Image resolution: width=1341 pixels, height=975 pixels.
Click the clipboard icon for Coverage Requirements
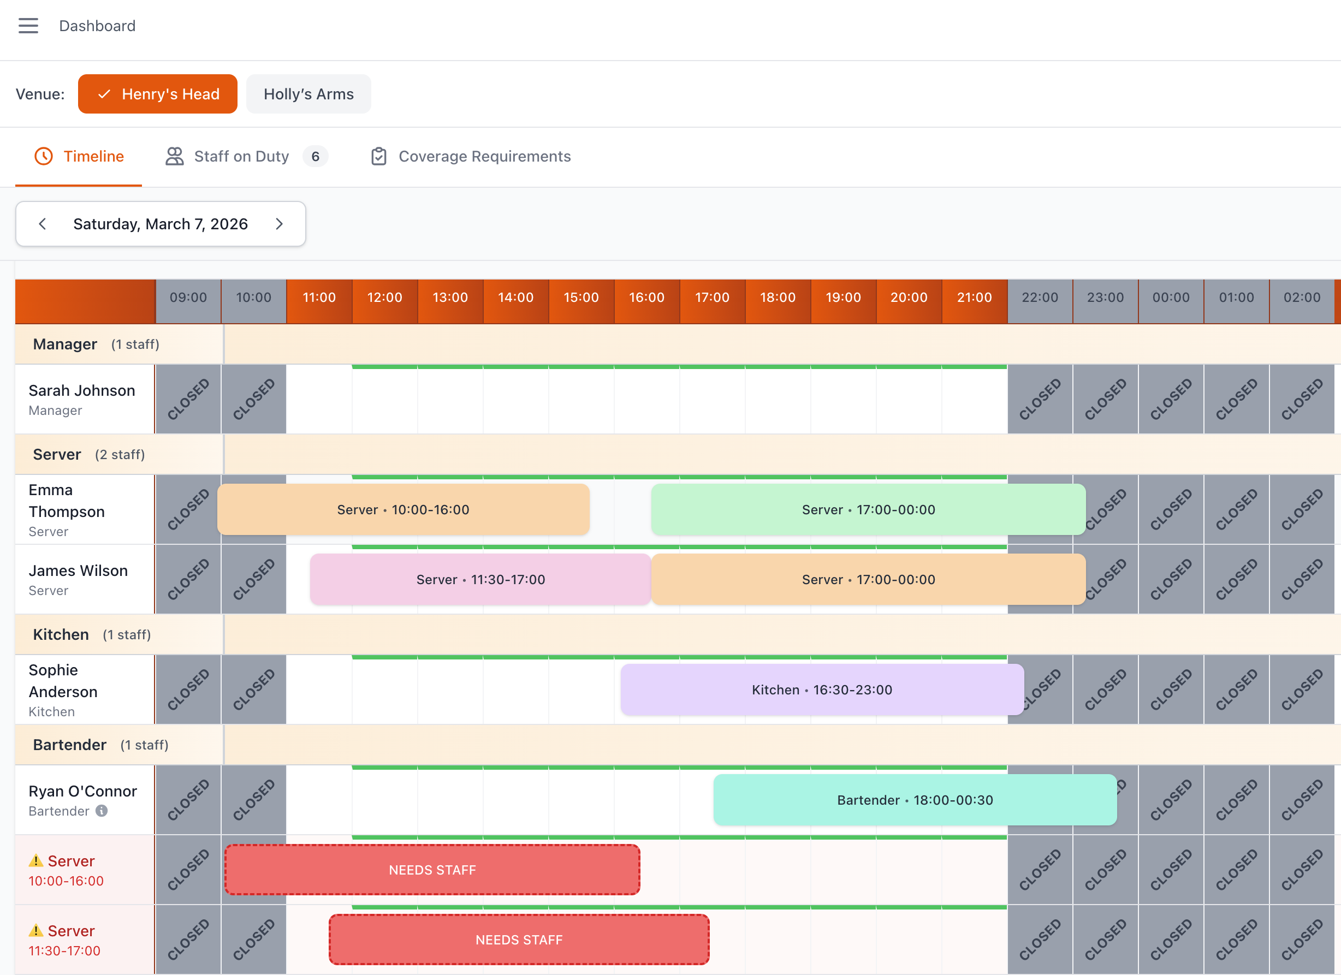point(379,156)
